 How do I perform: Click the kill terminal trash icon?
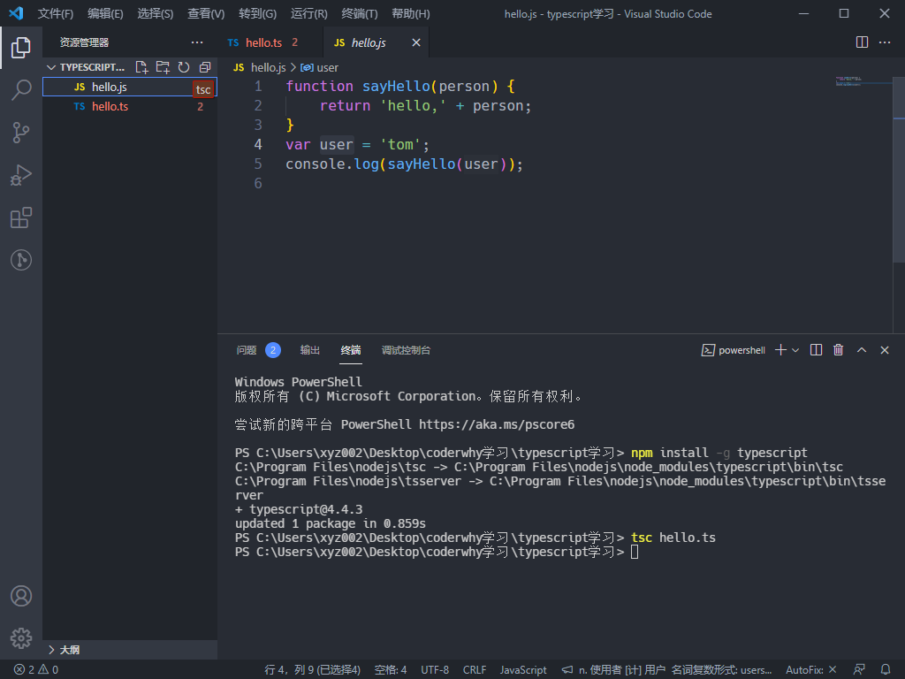pyautogui.click(x=838, y=349)
